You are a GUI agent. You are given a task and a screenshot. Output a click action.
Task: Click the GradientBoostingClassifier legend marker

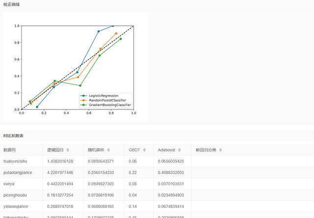click(x=83, y=105)
